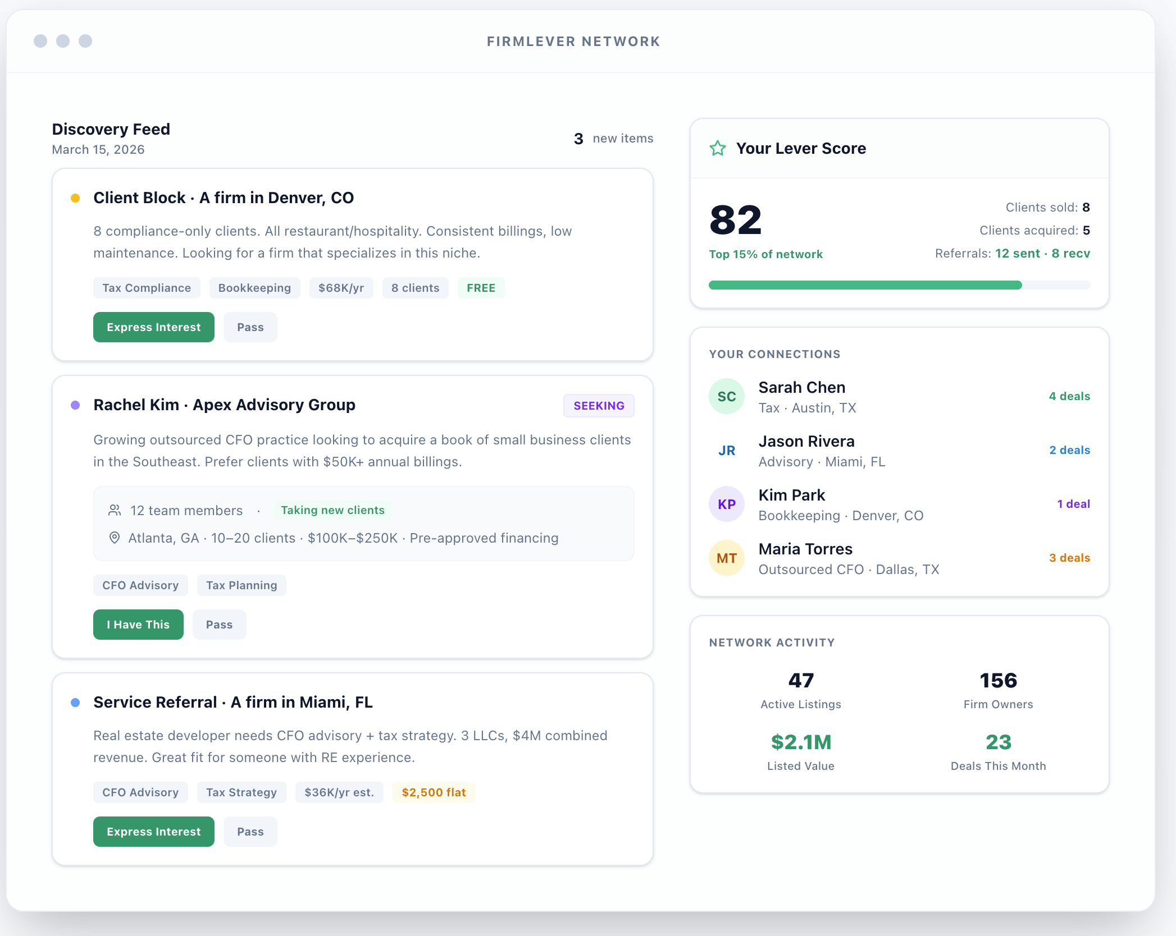The height and width of the screenshot is (936, 1176).
Task: Click Sarah Chen's SC avatar
Action: (726, 397)
